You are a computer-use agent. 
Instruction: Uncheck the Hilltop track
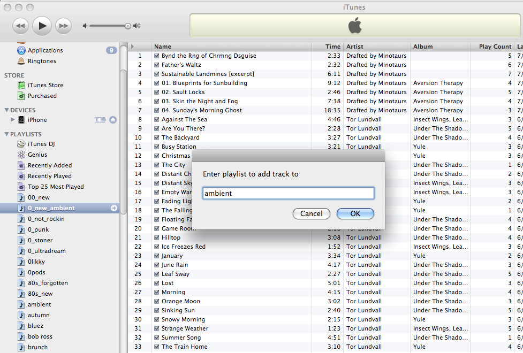point(156,237)
